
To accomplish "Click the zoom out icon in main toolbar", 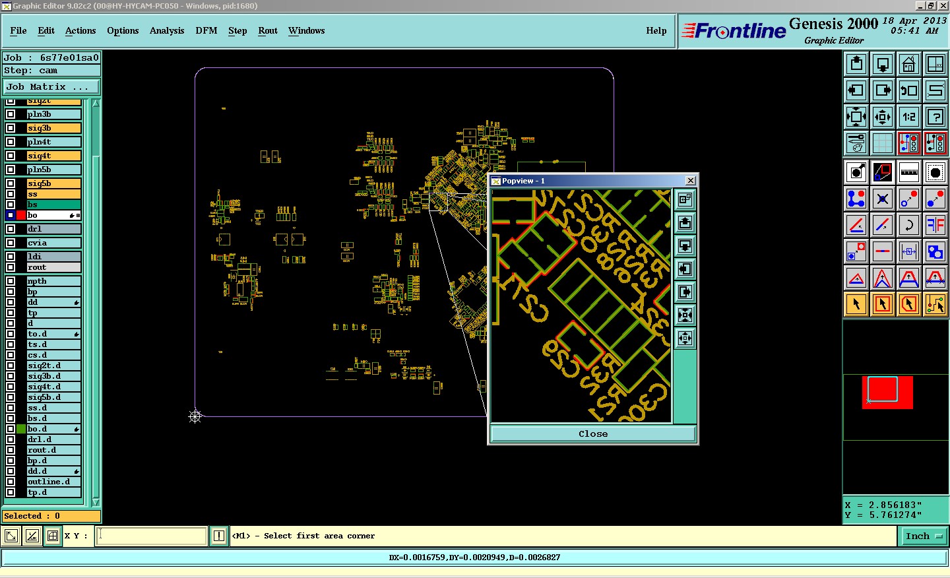I will click(883, 117).
